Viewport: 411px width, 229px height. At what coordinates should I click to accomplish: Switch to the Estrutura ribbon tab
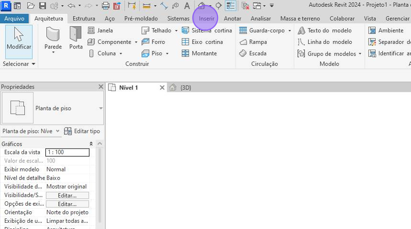pos(84,19)
